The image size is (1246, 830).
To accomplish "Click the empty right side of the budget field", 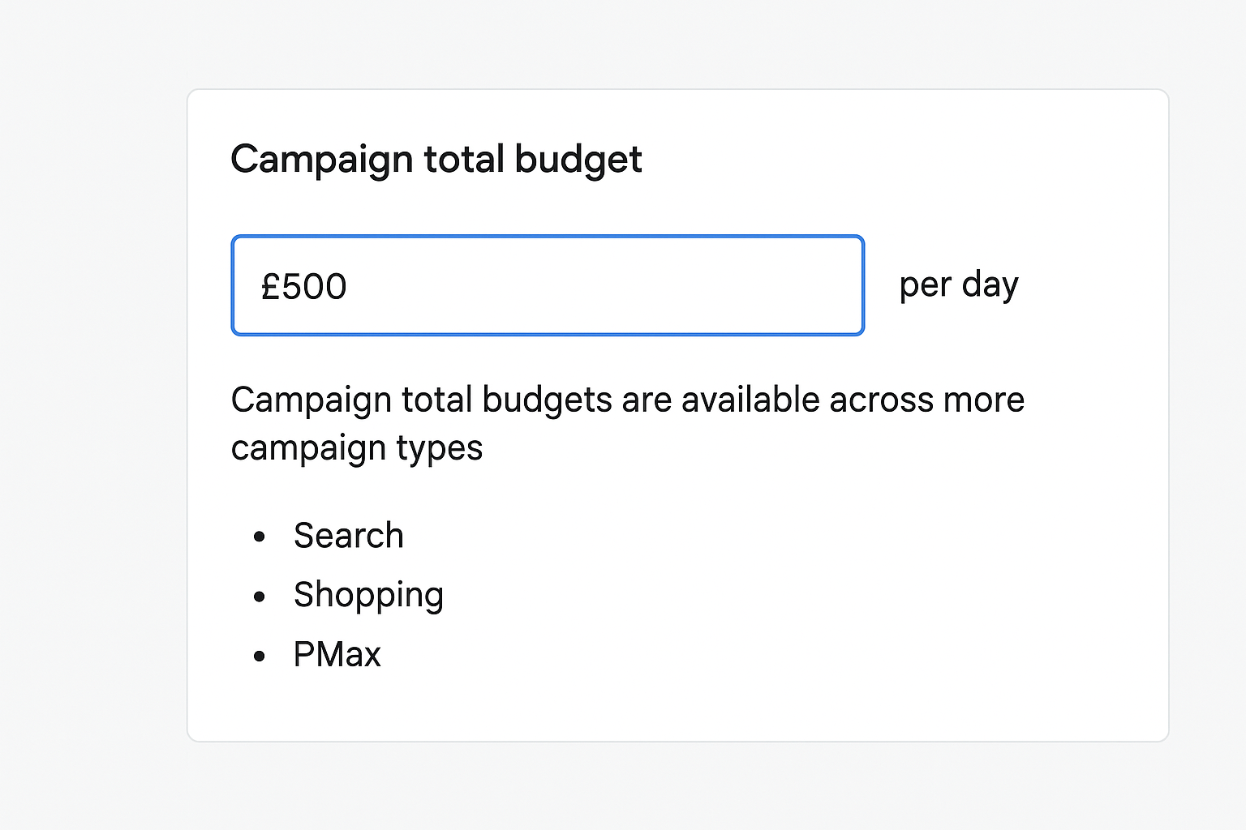I will point(730,285).
